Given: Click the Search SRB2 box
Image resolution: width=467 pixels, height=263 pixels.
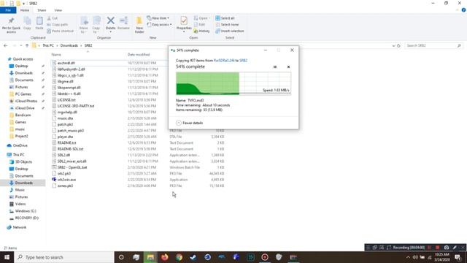Looking at the screenshot, I should (x=433, y=45).
